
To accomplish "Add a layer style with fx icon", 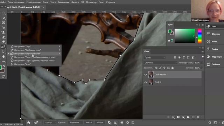I will pos(173,117).
